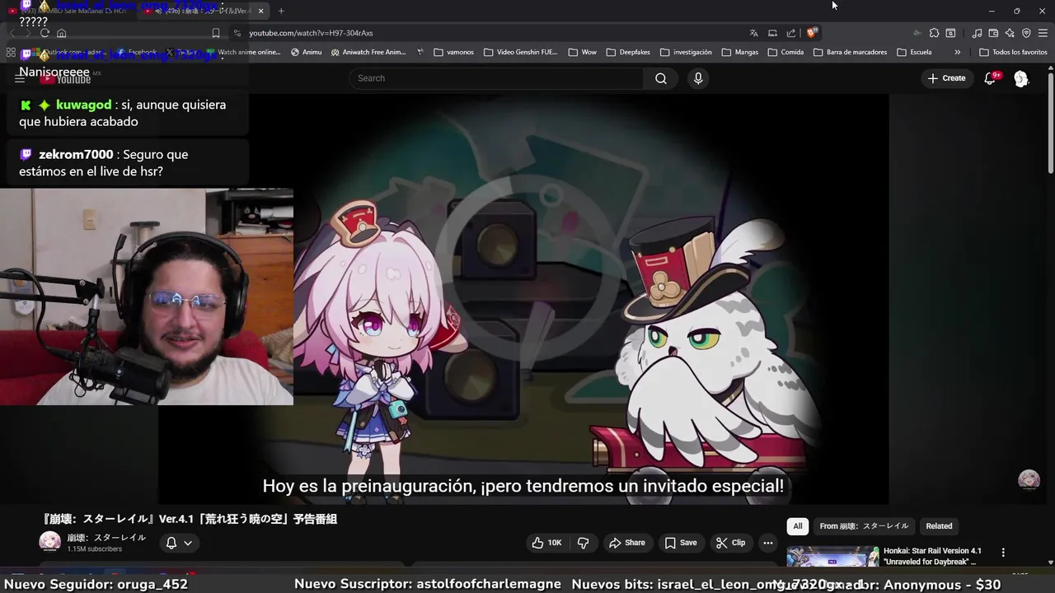Screen dimensions: 1055x593
Task: Expand subscription notification bell dropdown
Action: pyautogui.click(x=179, y=543)
